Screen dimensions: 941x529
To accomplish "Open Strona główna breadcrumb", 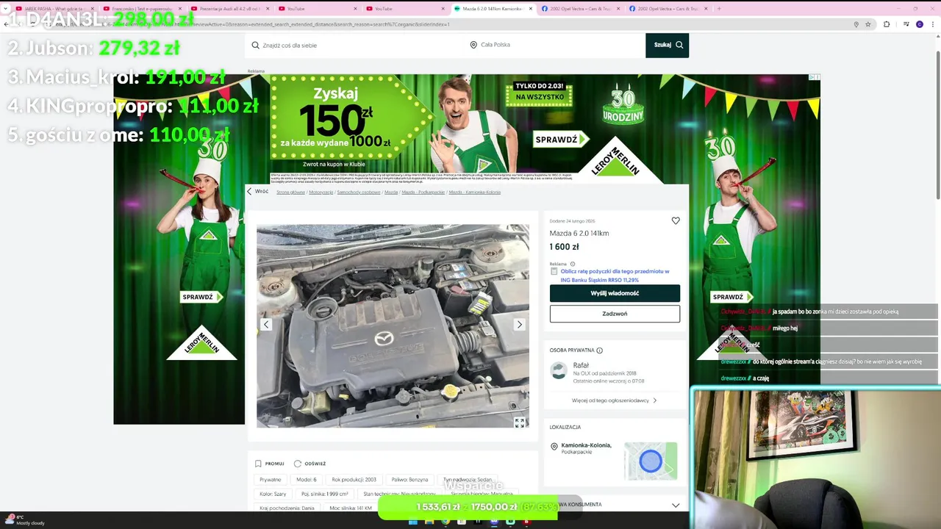I will pyautogui.click(x=290, y=192).
